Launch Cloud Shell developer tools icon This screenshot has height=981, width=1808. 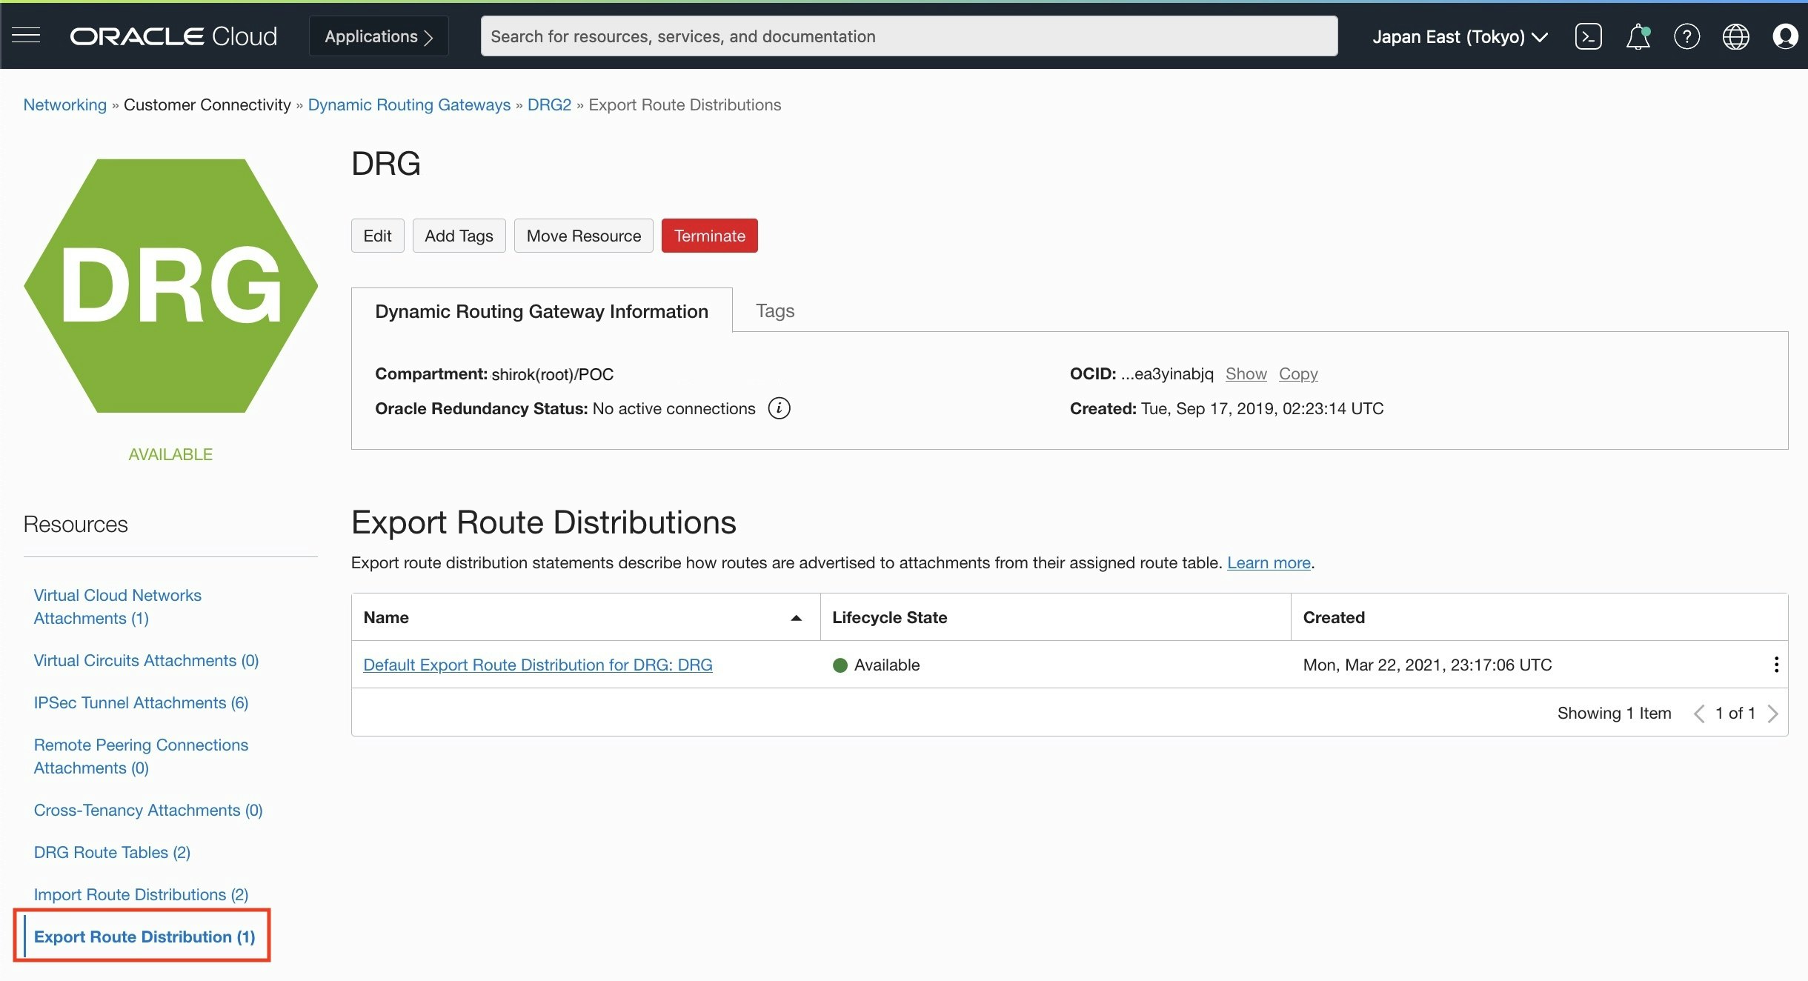[1588, 36]
